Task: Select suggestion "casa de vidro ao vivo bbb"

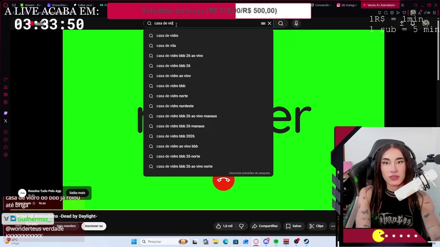Action: pyautogui.click(x=208, y=146)
